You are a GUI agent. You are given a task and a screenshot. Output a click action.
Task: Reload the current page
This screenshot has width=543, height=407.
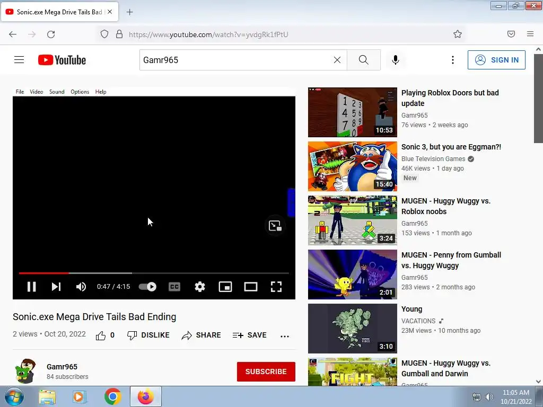(x=51, y=34)
